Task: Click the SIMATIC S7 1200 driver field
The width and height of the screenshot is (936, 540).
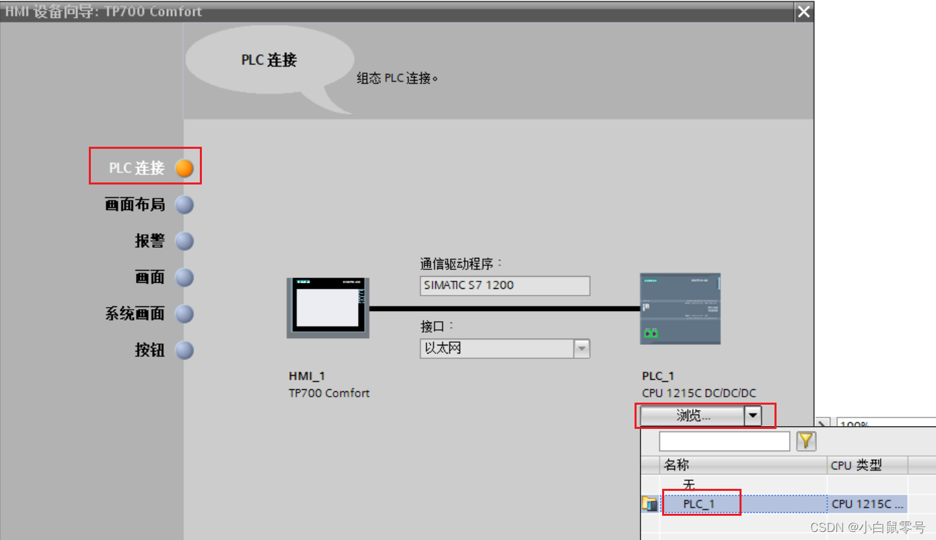Action: pos(504,285)
